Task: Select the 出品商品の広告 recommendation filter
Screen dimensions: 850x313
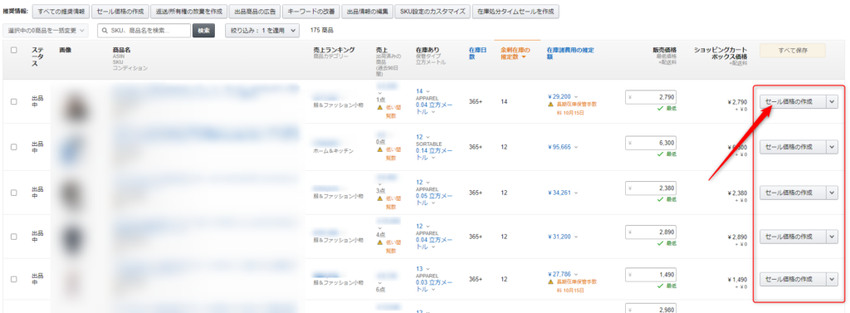Action: (256, 12)
